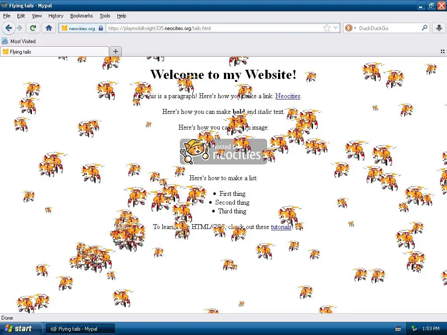Click the Done status bar text
Image resolution: width=447 pixels, height=335 pixels.
(x=7, y=318)
